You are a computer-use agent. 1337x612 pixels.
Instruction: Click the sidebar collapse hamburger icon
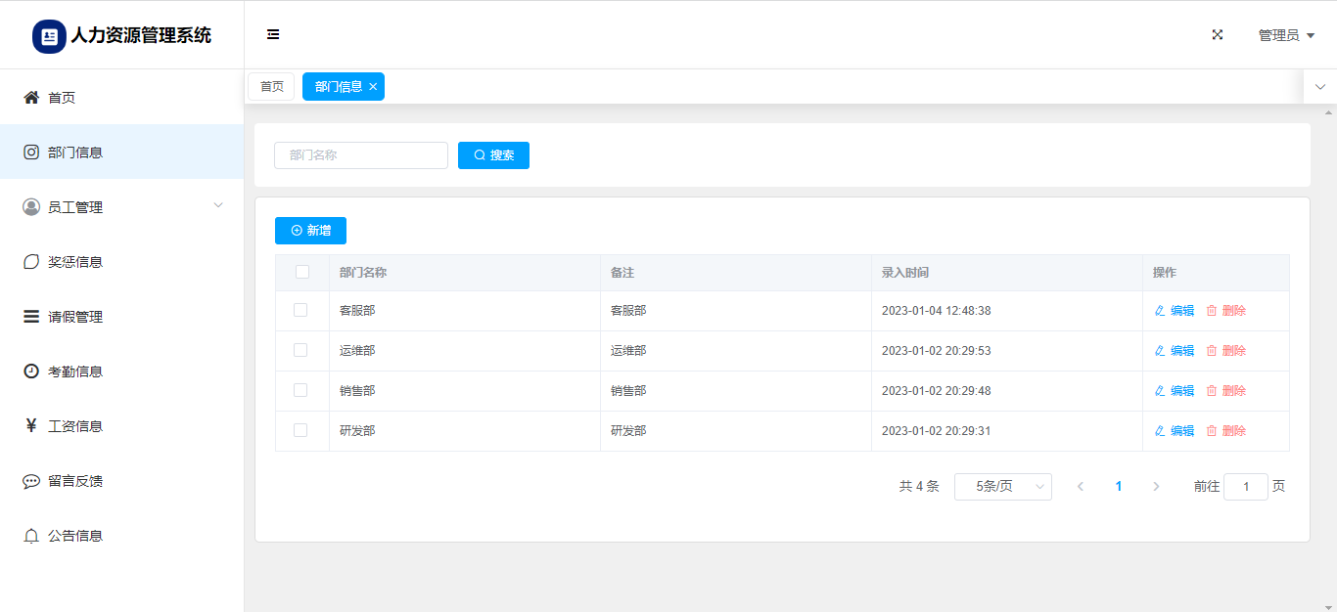pyautogui.click(x=273, y=35)
